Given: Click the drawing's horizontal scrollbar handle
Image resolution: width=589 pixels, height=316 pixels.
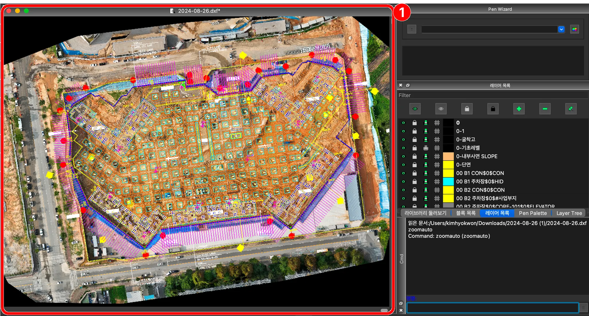Looking at the screenshot, I should coord(384,310).
